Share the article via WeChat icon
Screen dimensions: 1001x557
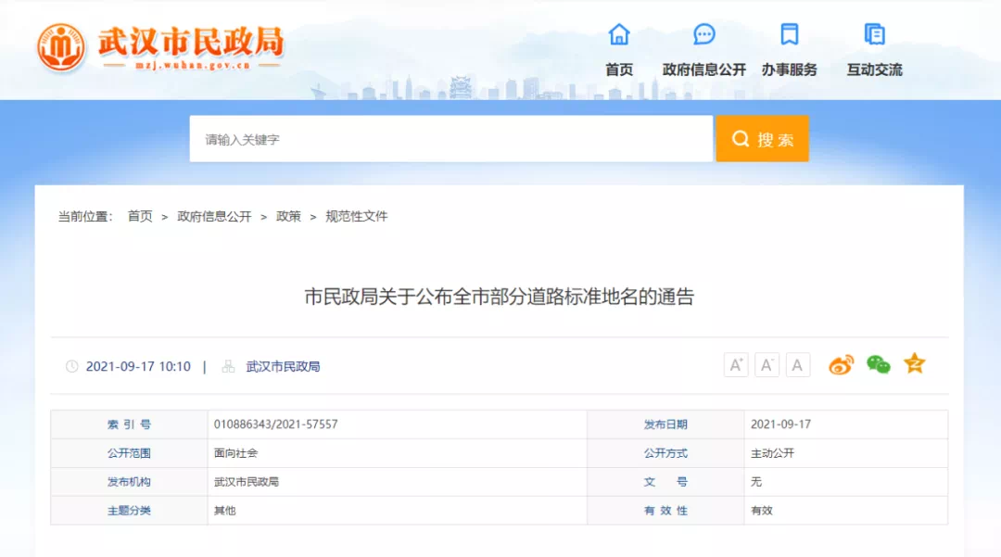[x=878, y=365]
